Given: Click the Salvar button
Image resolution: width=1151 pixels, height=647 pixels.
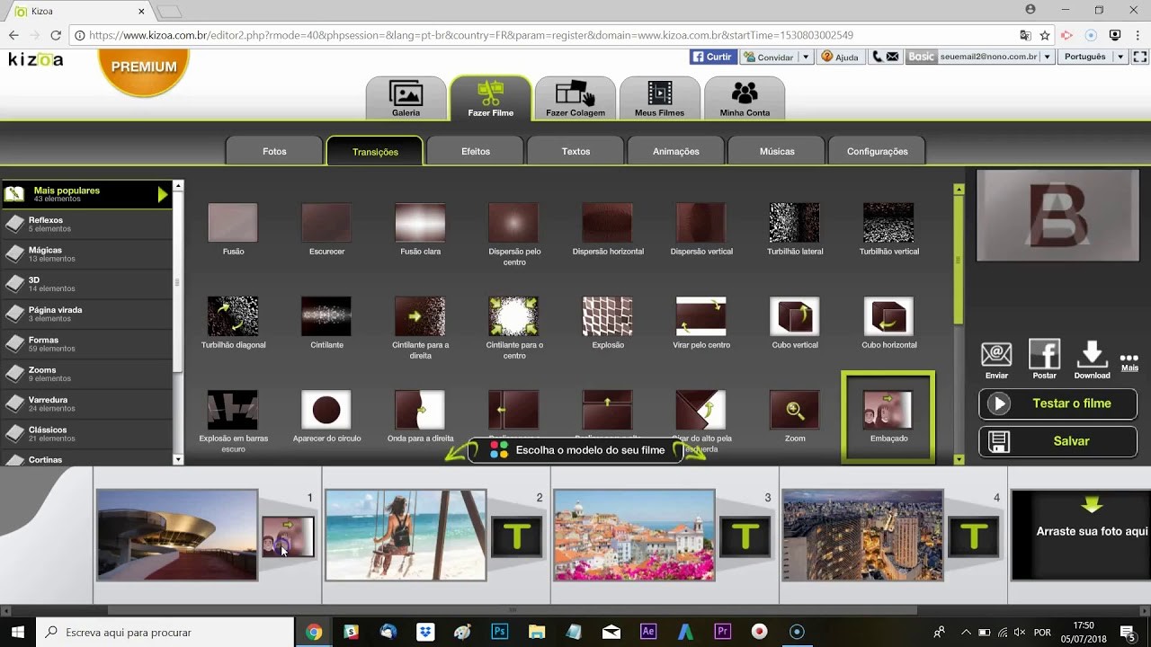Looking at the screenshot, I should [x=1057, y=441].
